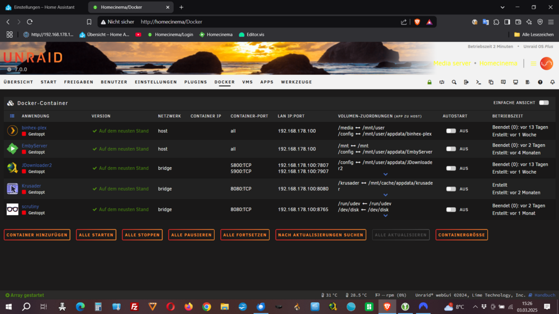
Task: Toggle autostart for Krusader
Action: [451, 189]
